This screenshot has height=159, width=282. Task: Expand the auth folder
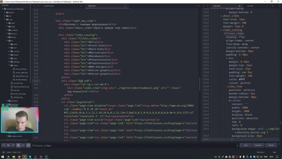tap(7, 23)
